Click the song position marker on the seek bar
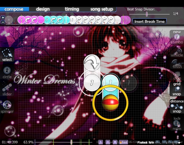The width and height of the screenshot is (184, 145). click(71, 142)
